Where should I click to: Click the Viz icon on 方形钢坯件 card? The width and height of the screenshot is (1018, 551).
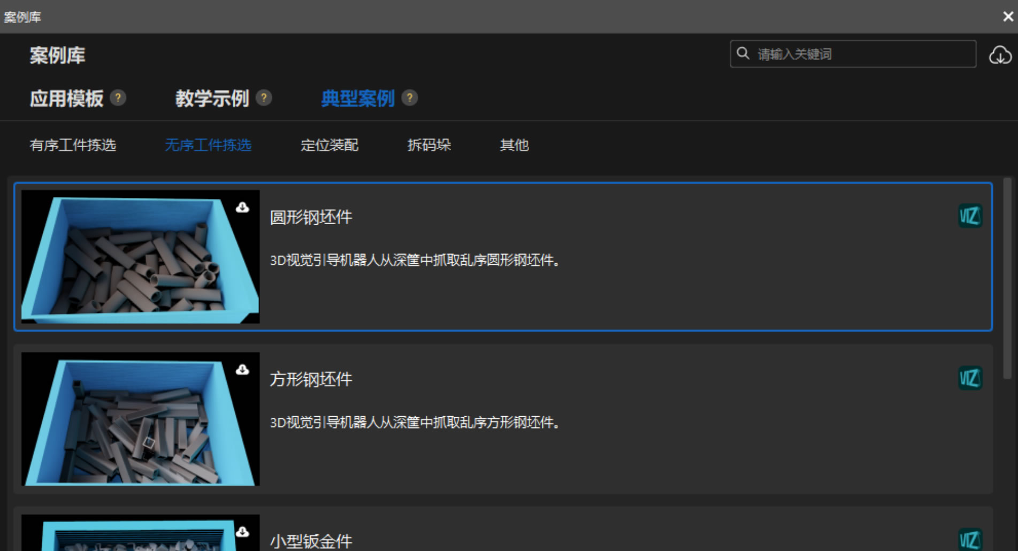click(970, 378)
